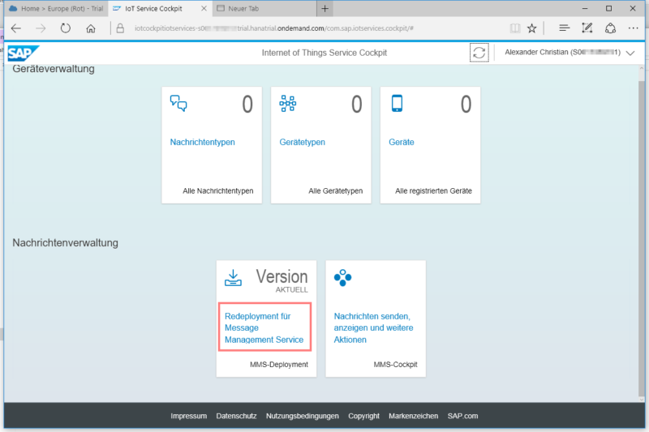Go forward in browser history

[x=41, y=28]
